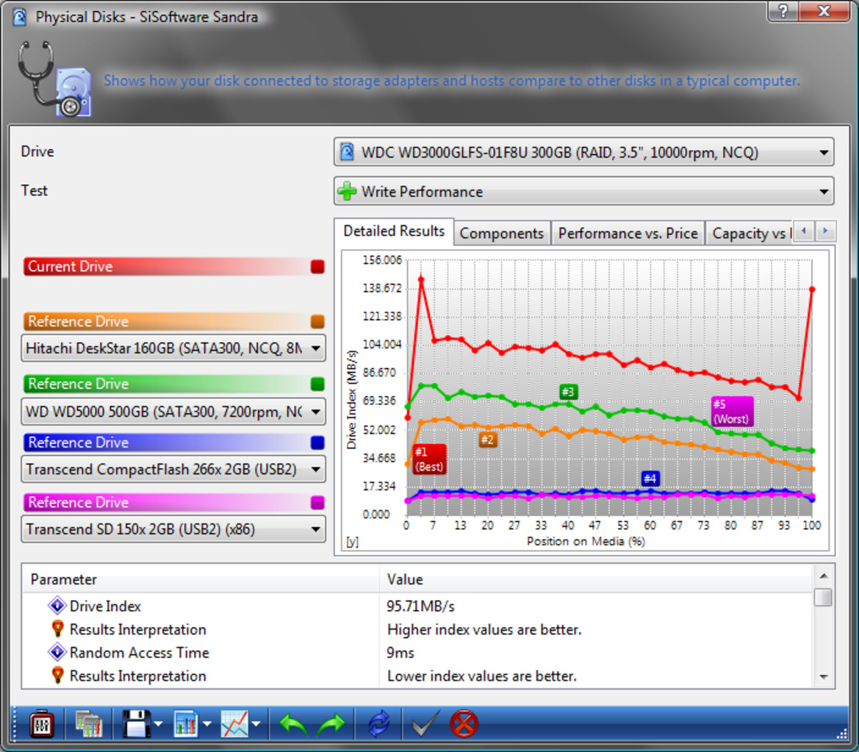
Task: Click the green Reference Drive color swatch
Action: point(317,384)
